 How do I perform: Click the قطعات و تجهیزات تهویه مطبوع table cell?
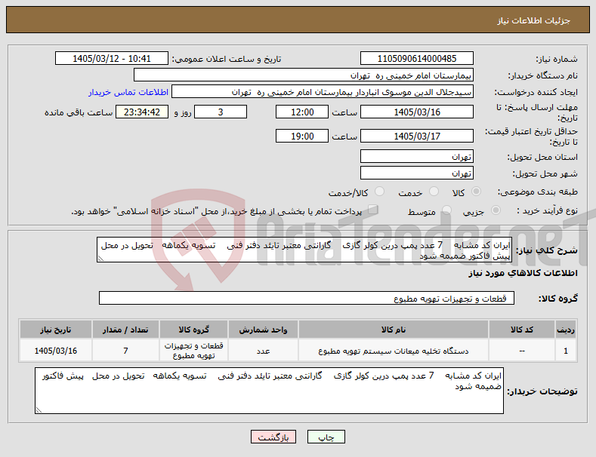(x=194, y=351)
